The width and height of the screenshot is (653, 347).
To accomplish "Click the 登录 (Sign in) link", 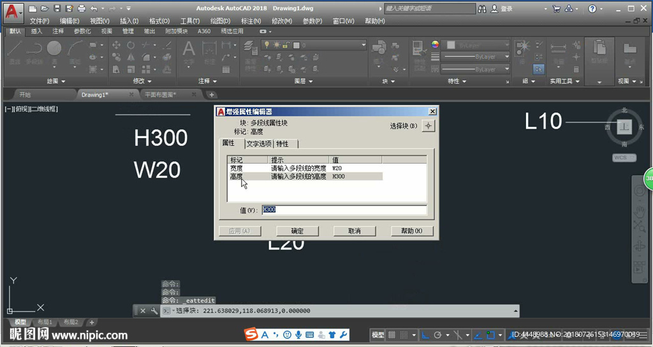I will [x=507, y=9].
